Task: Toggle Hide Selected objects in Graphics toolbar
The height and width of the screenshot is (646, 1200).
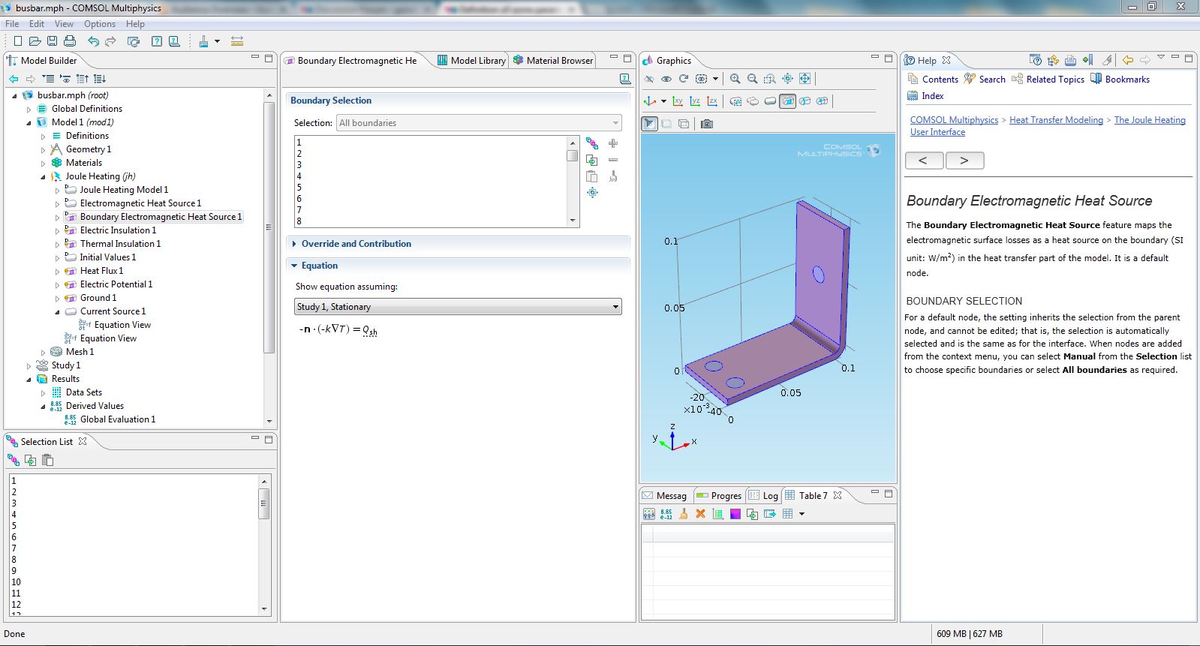Action: 649,79
